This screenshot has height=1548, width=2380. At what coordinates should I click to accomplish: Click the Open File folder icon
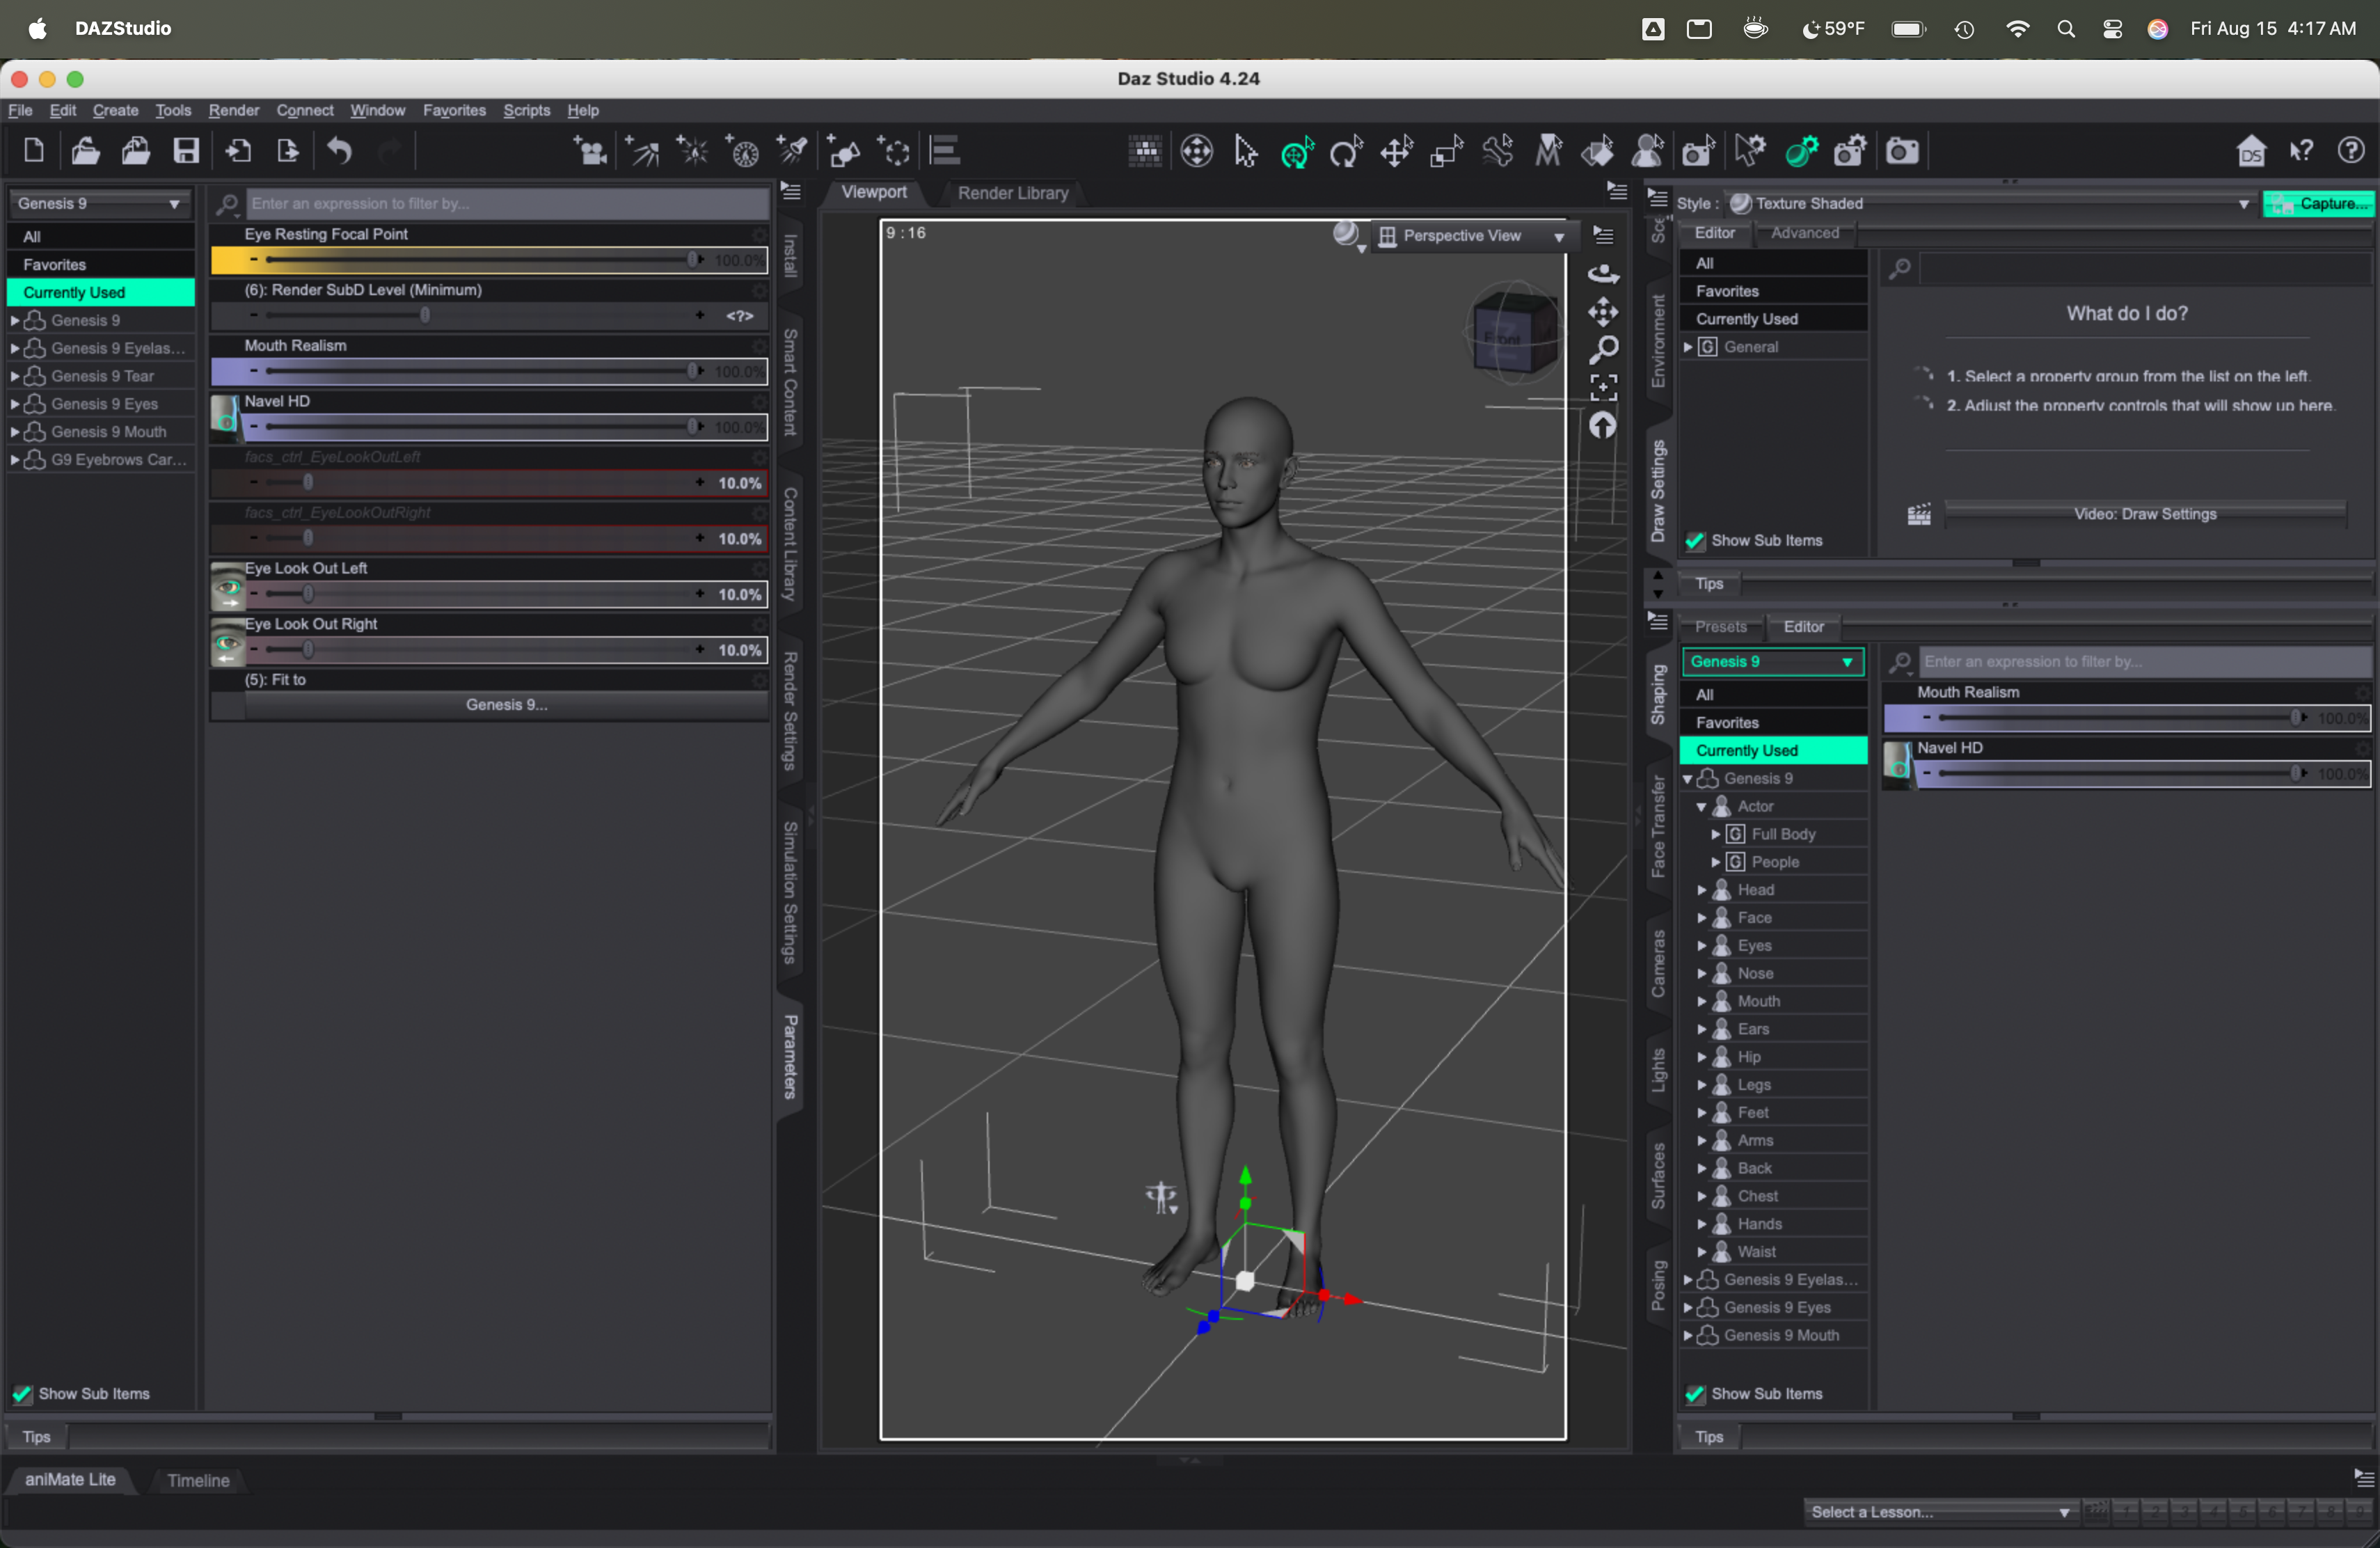[x=85, y=151]
